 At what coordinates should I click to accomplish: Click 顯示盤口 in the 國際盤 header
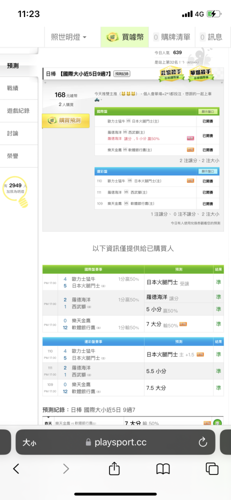208,111
